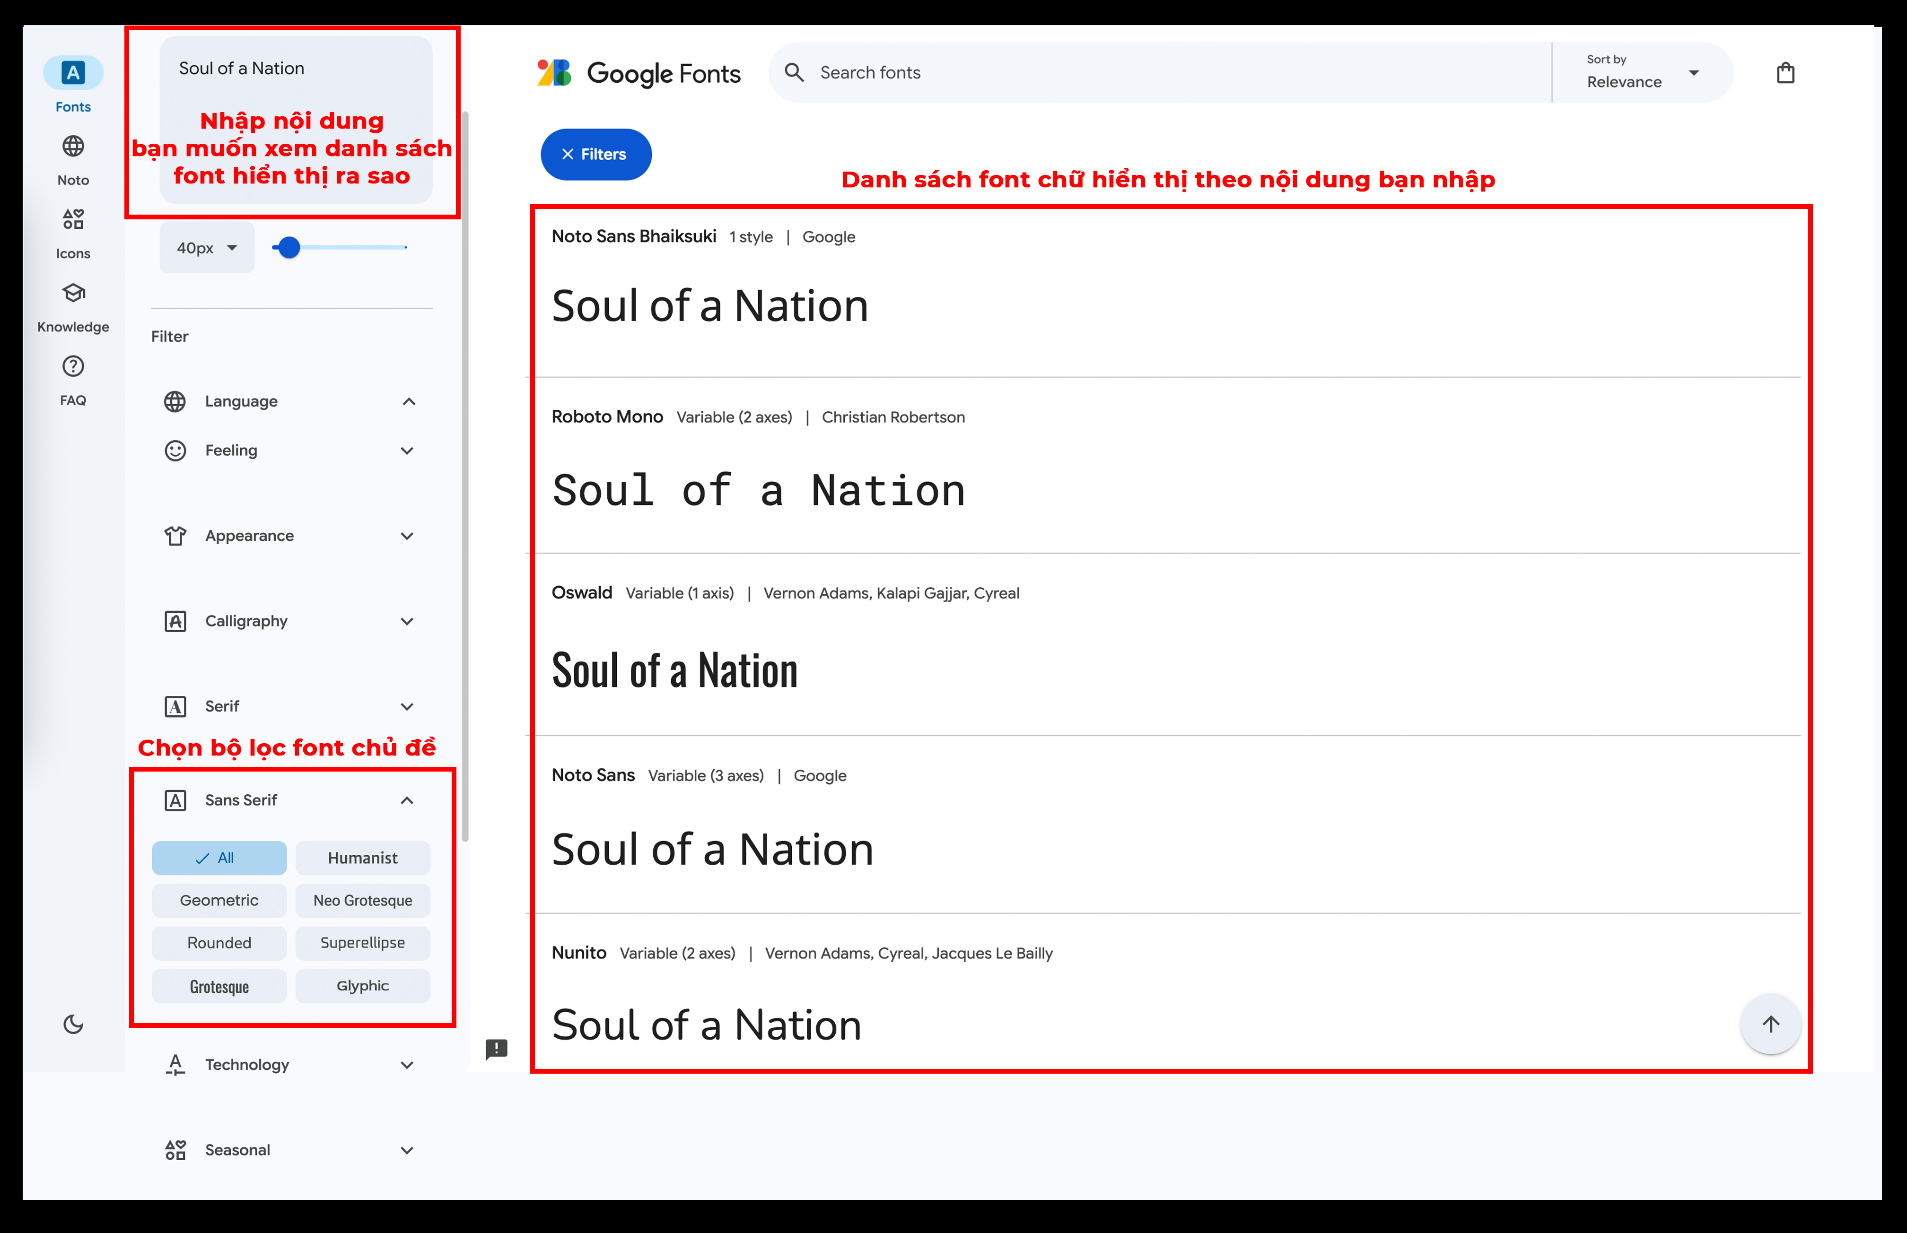Viewport: 1907px width, 1233px height.
Task: Adjust the preview font size slider
Action: pyautogui.click(x=289, y=247)
